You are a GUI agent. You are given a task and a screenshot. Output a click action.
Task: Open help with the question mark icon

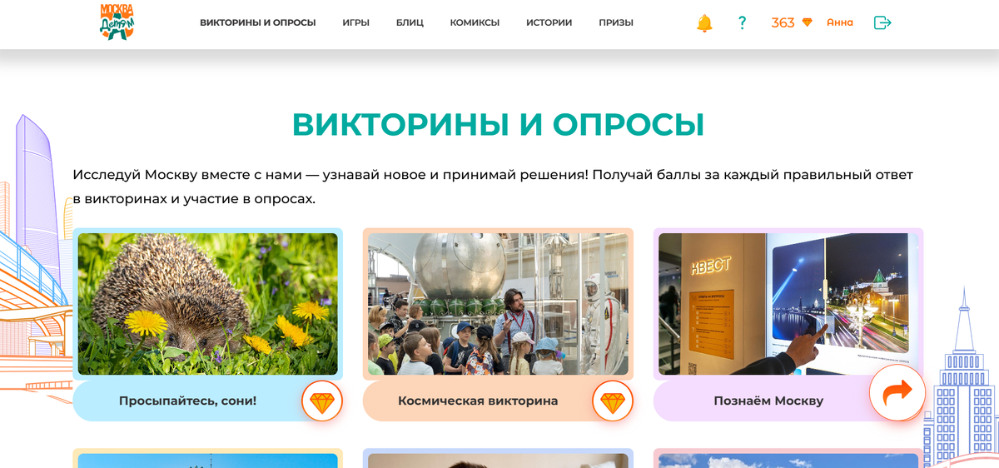pyautogui.click(x=742, y=23)
